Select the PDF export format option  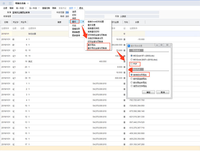coord(132,64)
